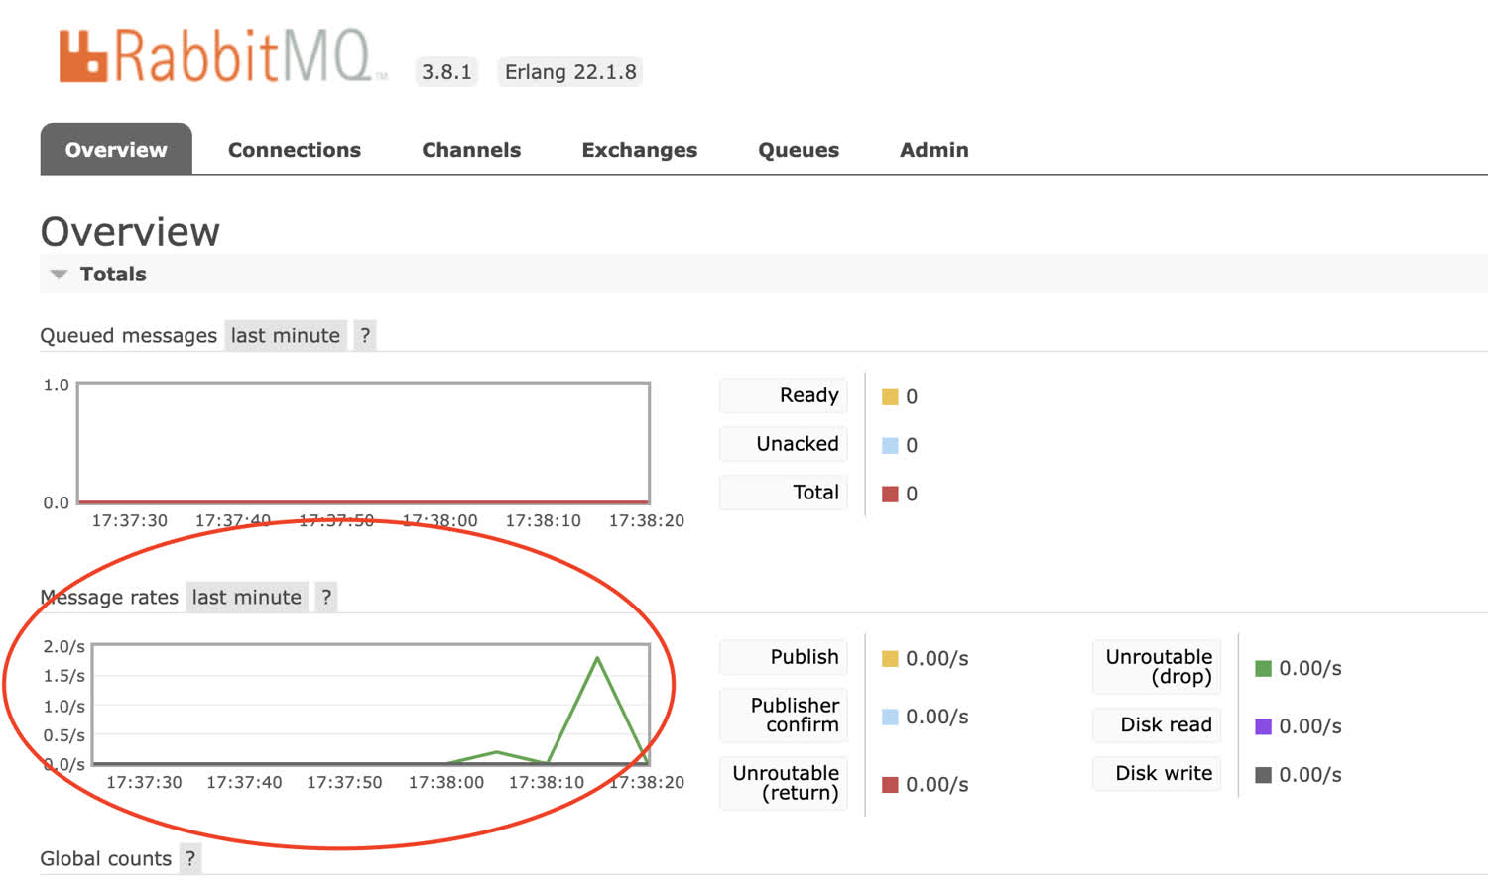Click the Unroutable (return) legend label
The image size is (1488, 885).
coord(784,783)
